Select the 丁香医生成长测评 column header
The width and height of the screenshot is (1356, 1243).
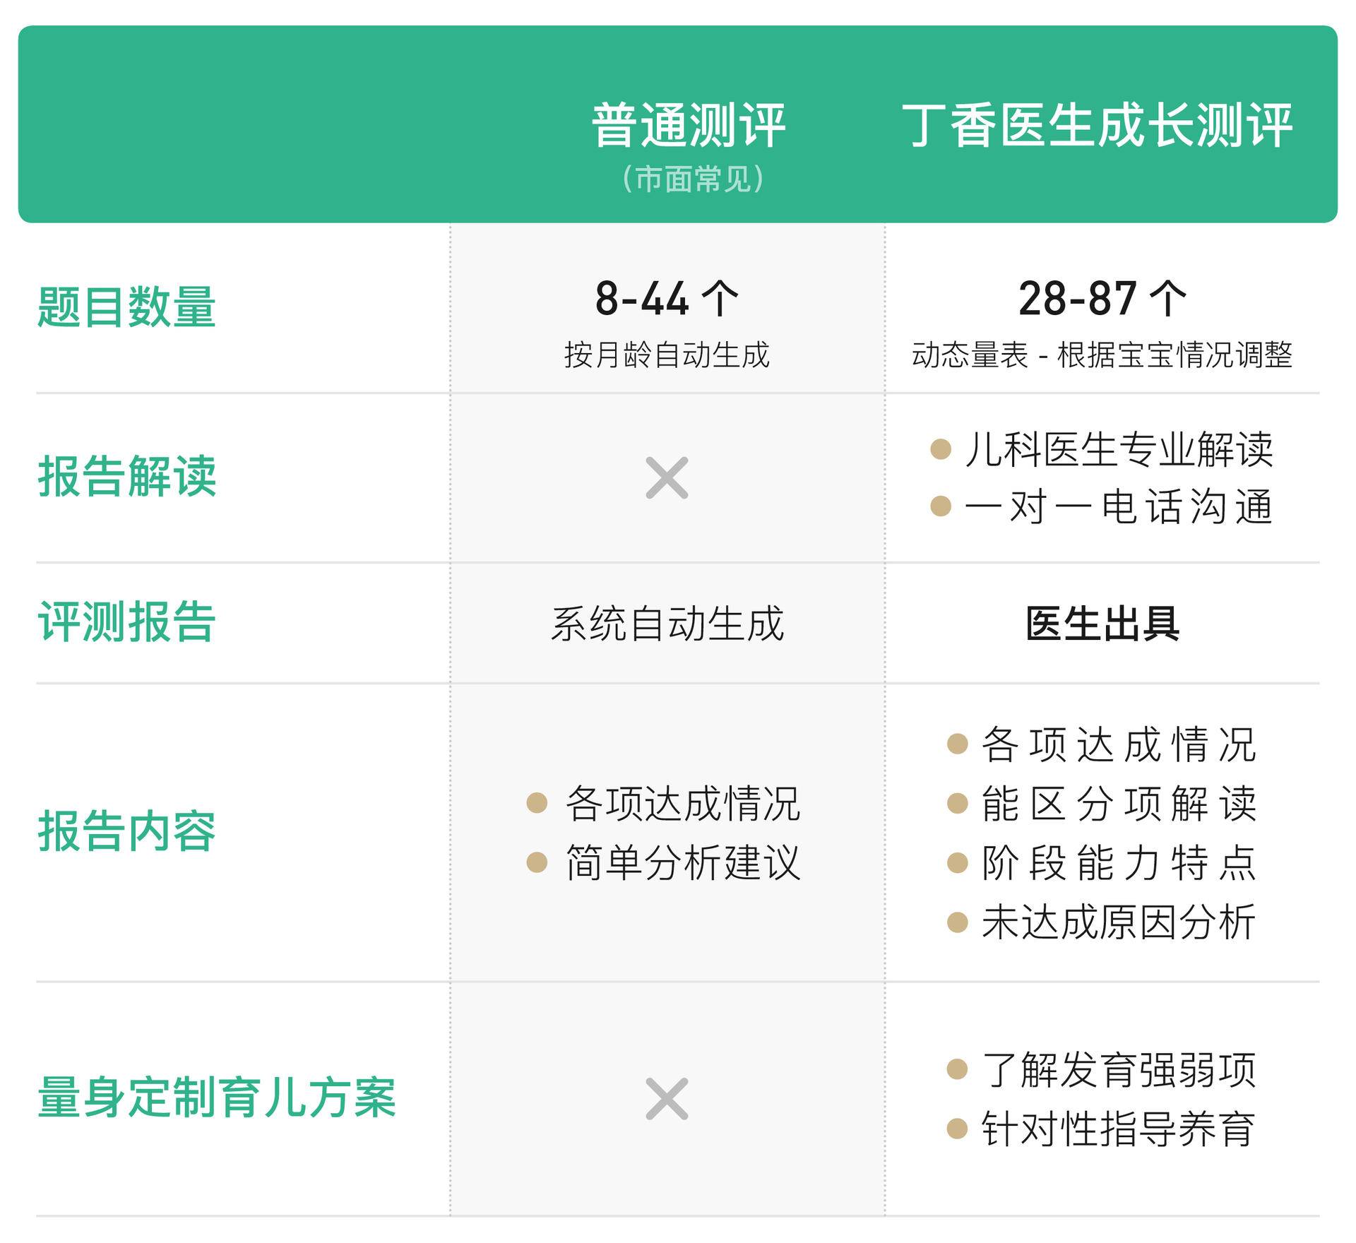(1098, 126)
